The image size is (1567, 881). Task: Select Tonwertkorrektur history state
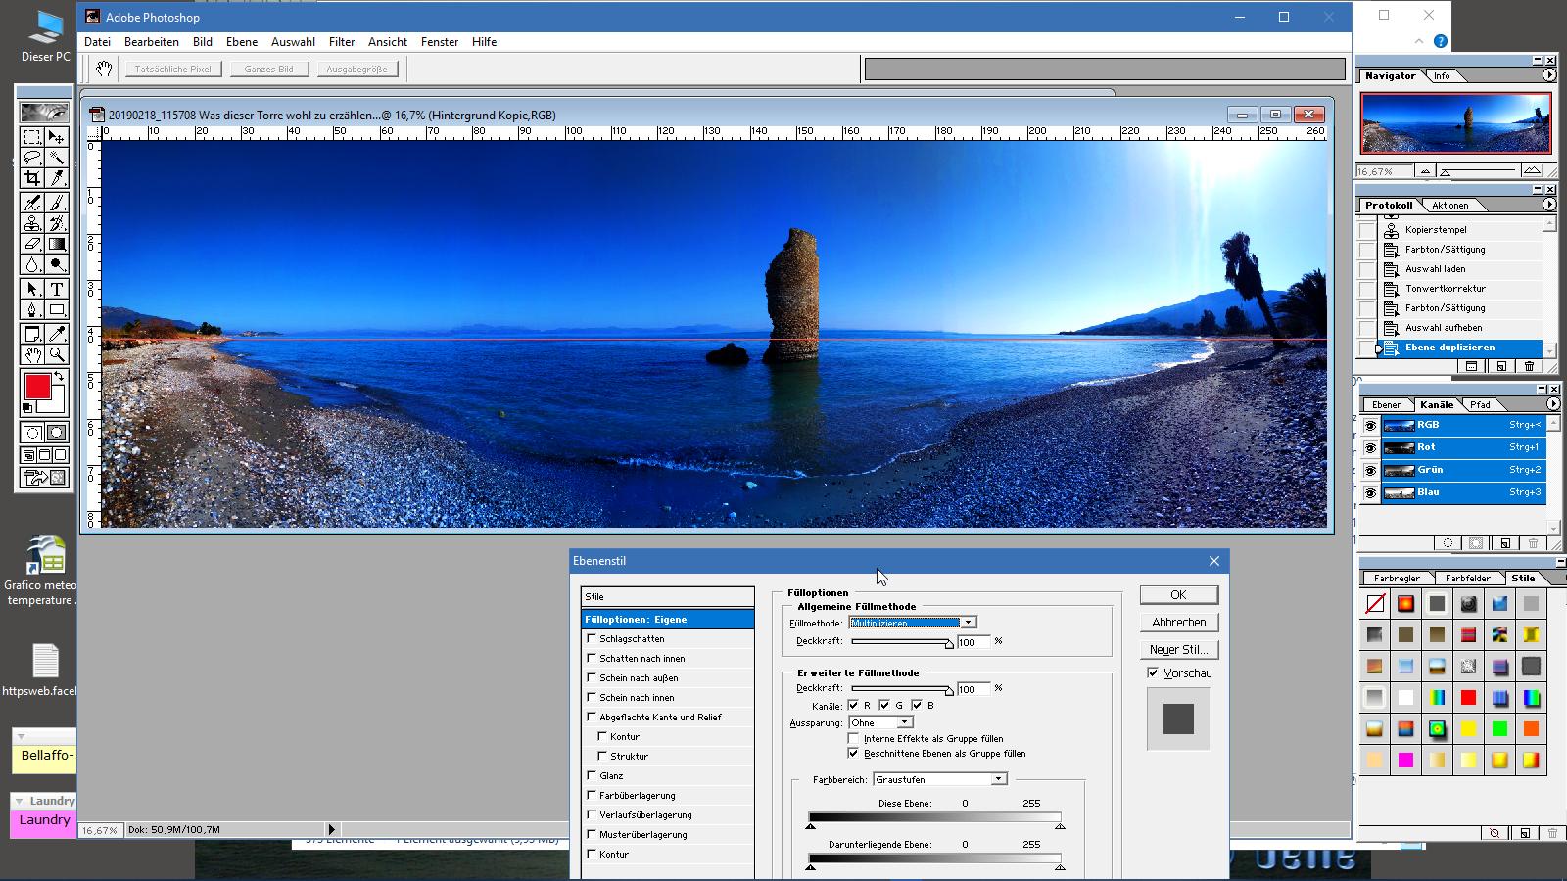point(1445,289)
